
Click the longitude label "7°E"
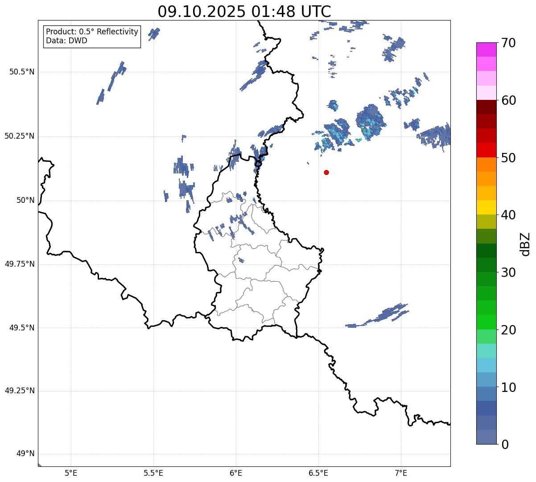(x=401, y=473)
